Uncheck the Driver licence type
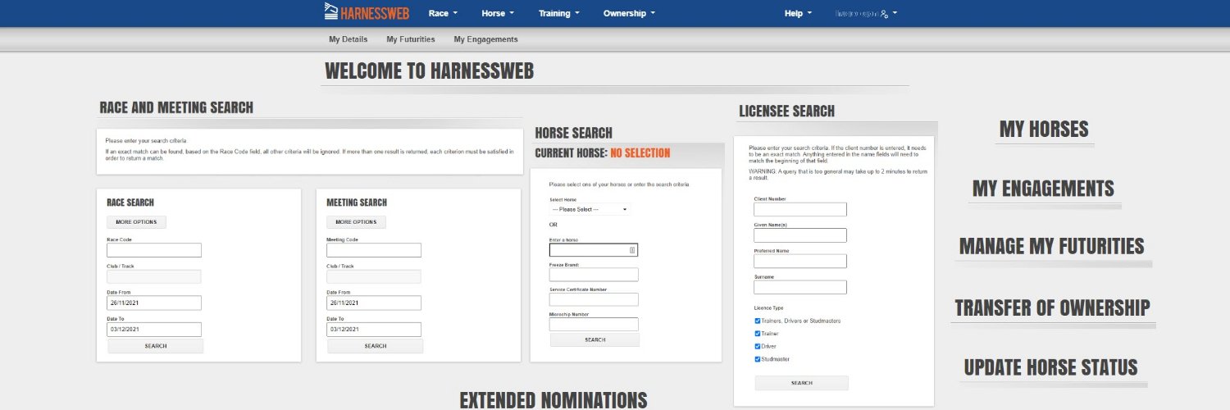Viewport: 1230px width, 410px height. [758, 346]
